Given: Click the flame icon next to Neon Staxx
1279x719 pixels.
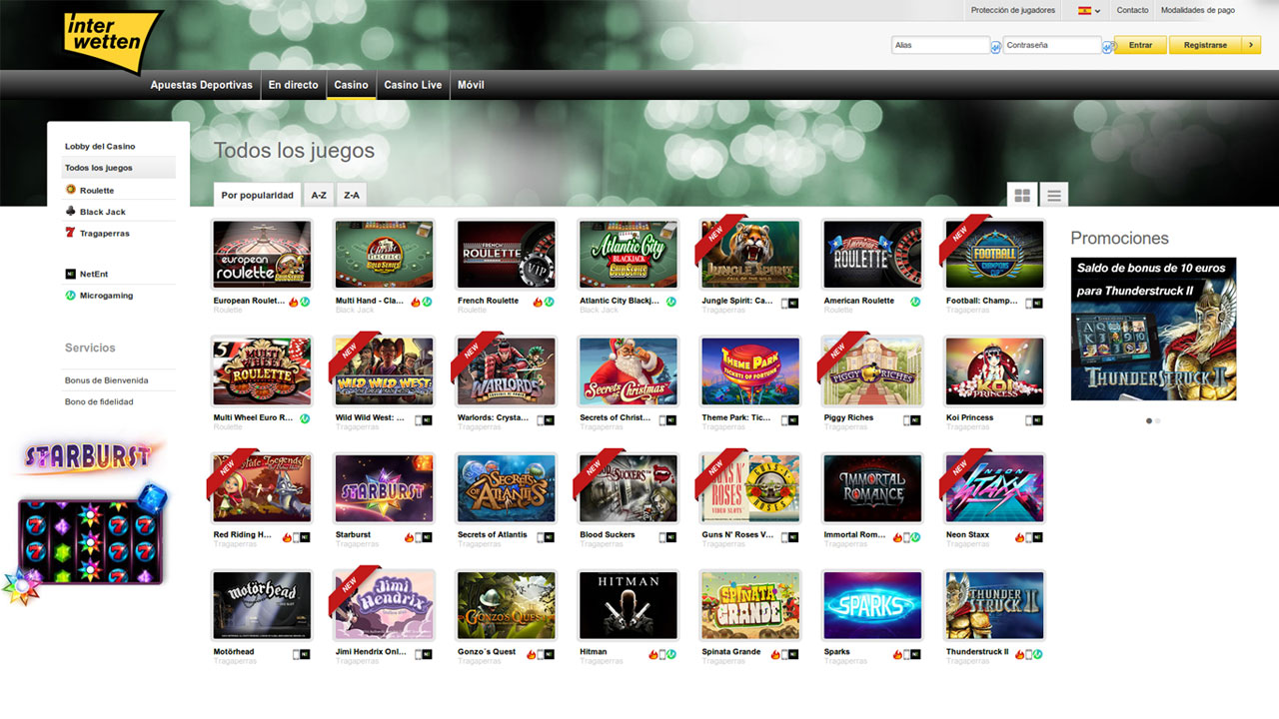Looking at the screenshot, I should 1020,536.
